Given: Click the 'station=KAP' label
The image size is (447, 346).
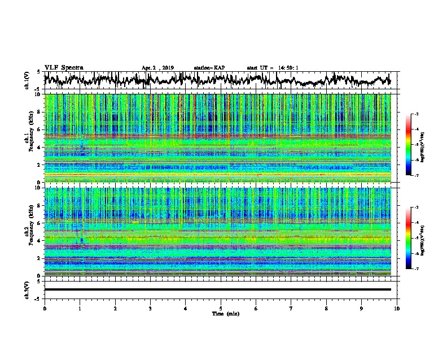Looking at the screenshot, I should 209,68.
